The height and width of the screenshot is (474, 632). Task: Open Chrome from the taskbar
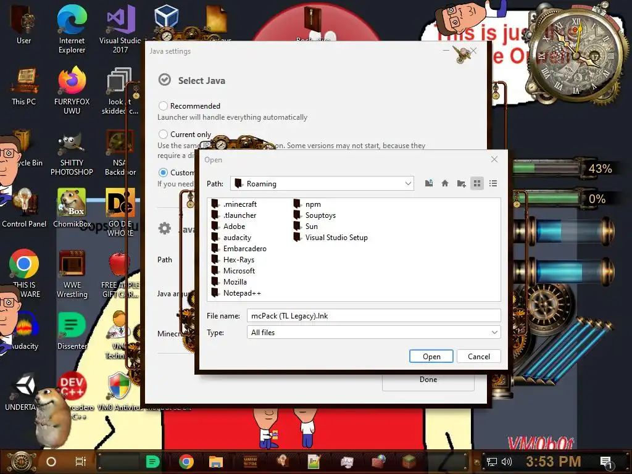tap(186, 462)
